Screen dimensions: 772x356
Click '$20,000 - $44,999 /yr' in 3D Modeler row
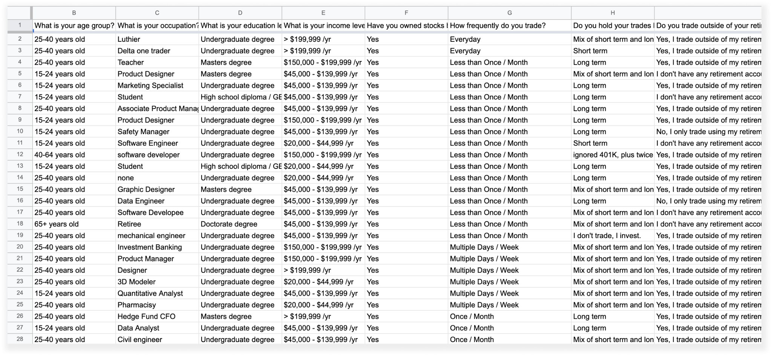click(x=323, y=282)
